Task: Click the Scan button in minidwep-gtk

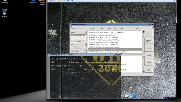Action: (x=149, y=34)
